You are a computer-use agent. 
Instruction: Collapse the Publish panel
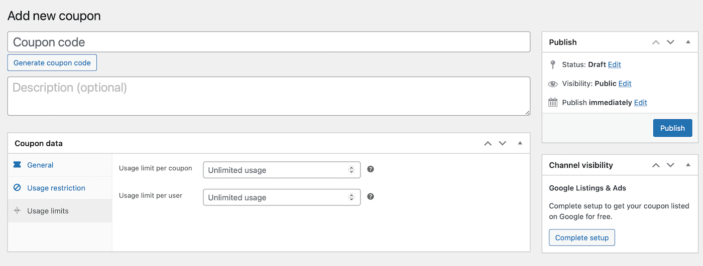tap(688, 42)
